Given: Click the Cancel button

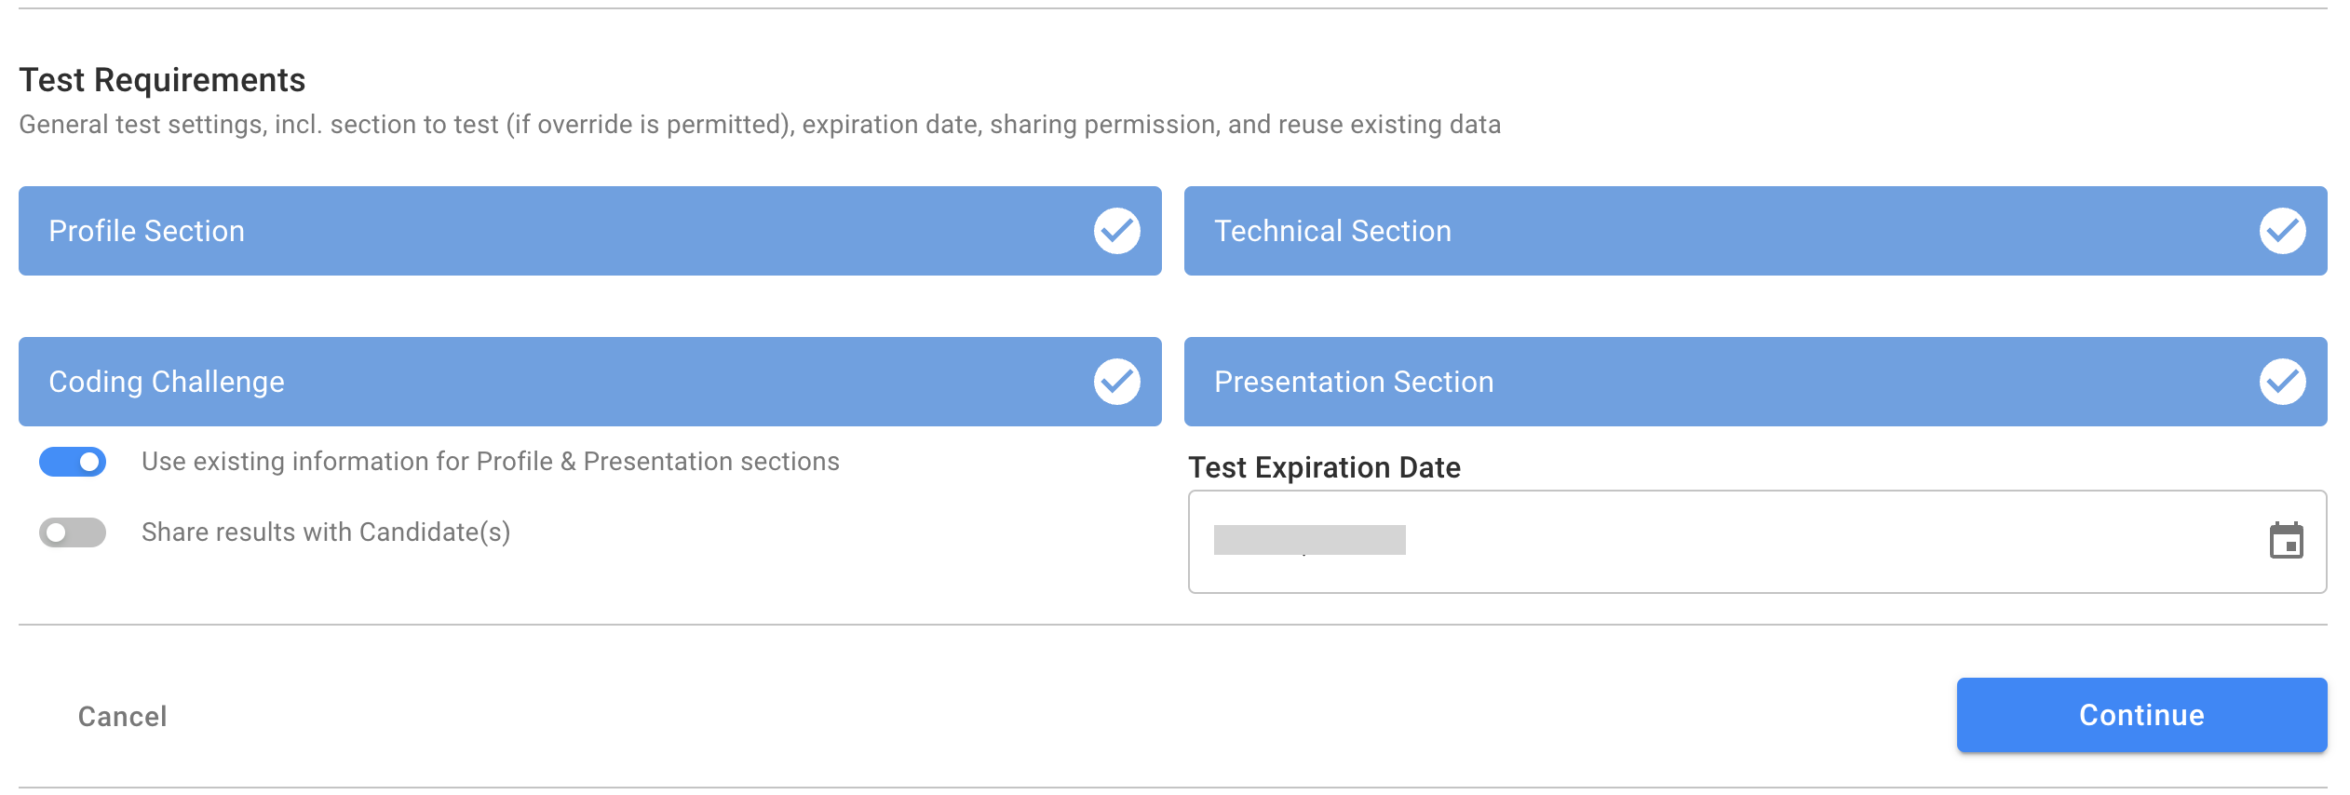Looking at the screenshot, I should coord(123,716).
